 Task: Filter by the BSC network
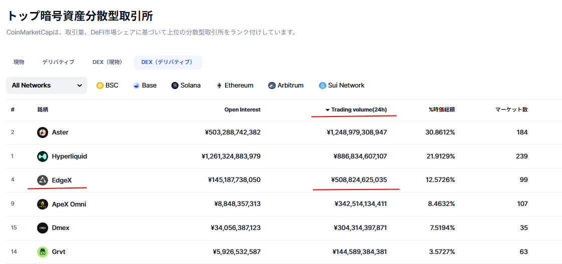tap(107, 85)
